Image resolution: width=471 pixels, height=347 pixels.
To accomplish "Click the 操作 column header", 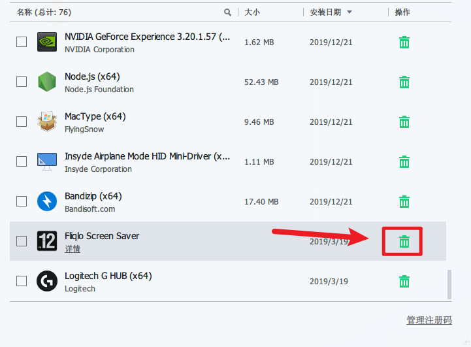I will [402, 12].
